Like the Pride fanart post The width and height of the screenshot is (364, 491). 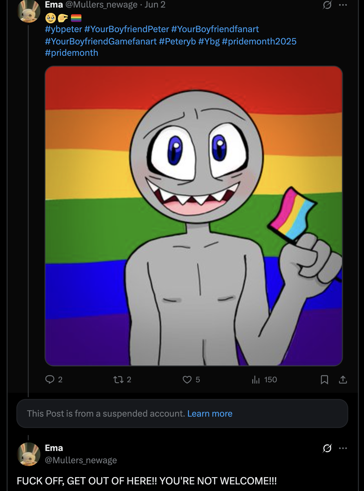point(187,379)
